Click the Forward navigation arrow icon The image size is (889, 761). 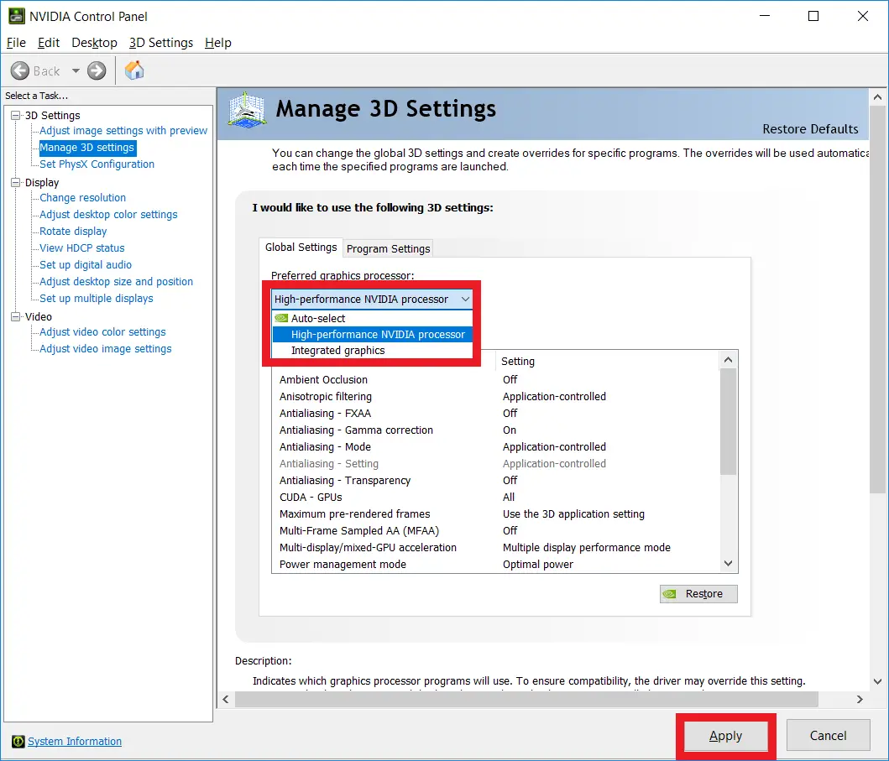[x=96, y=70]
